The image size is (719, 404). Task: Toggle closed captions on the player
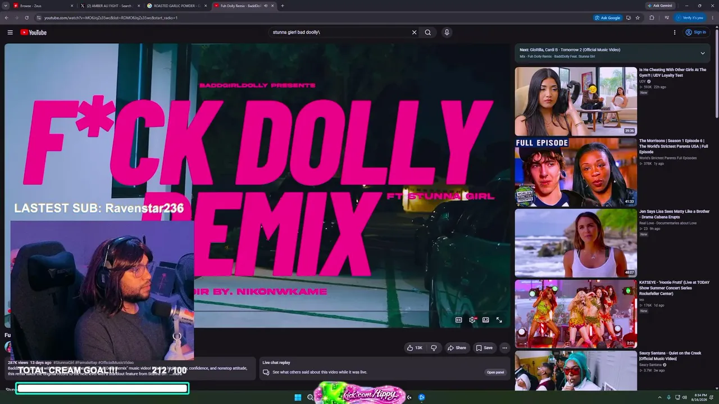(x=458, y=320)
